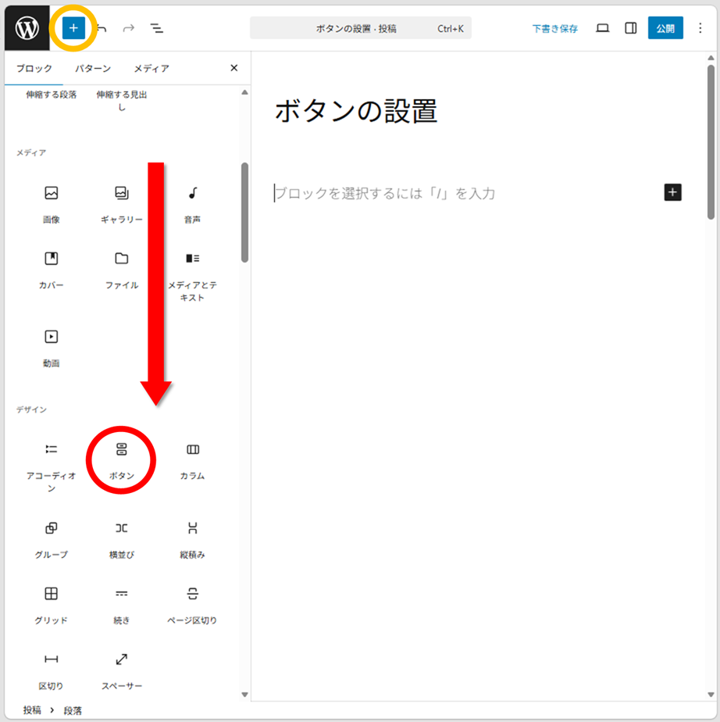Click 下書き保存 save draft link
This screenshot has width=720, height=722.
(x=555, y=28)
